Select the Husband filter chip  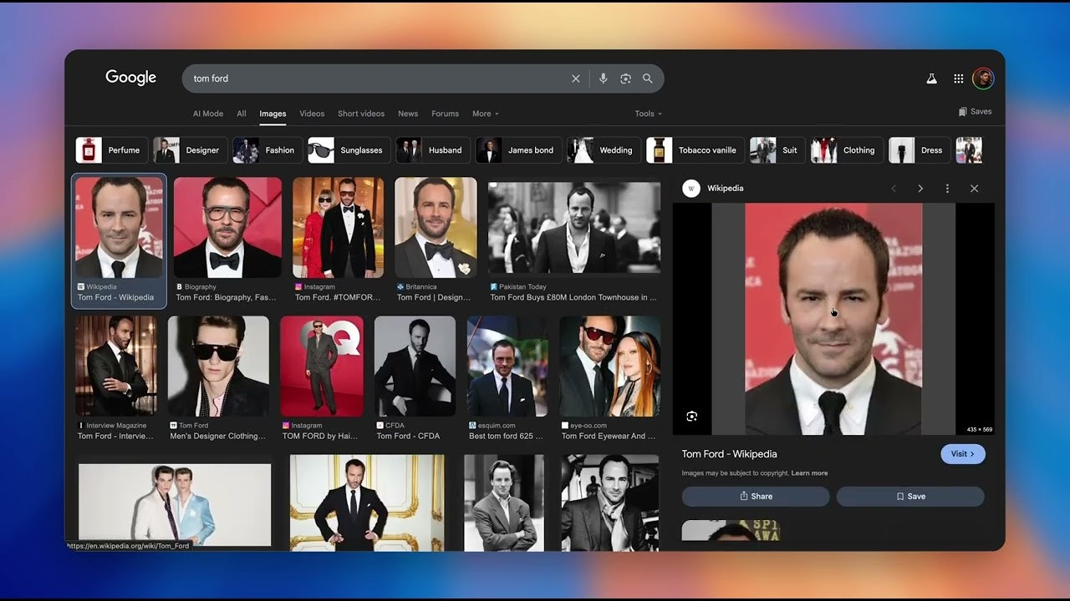point(433,150)
